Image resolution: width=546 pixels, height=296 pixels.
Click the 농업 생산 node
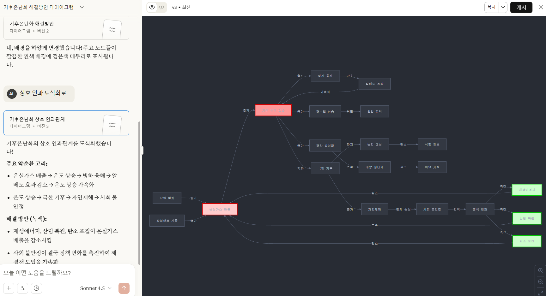(x=374, y=144)
